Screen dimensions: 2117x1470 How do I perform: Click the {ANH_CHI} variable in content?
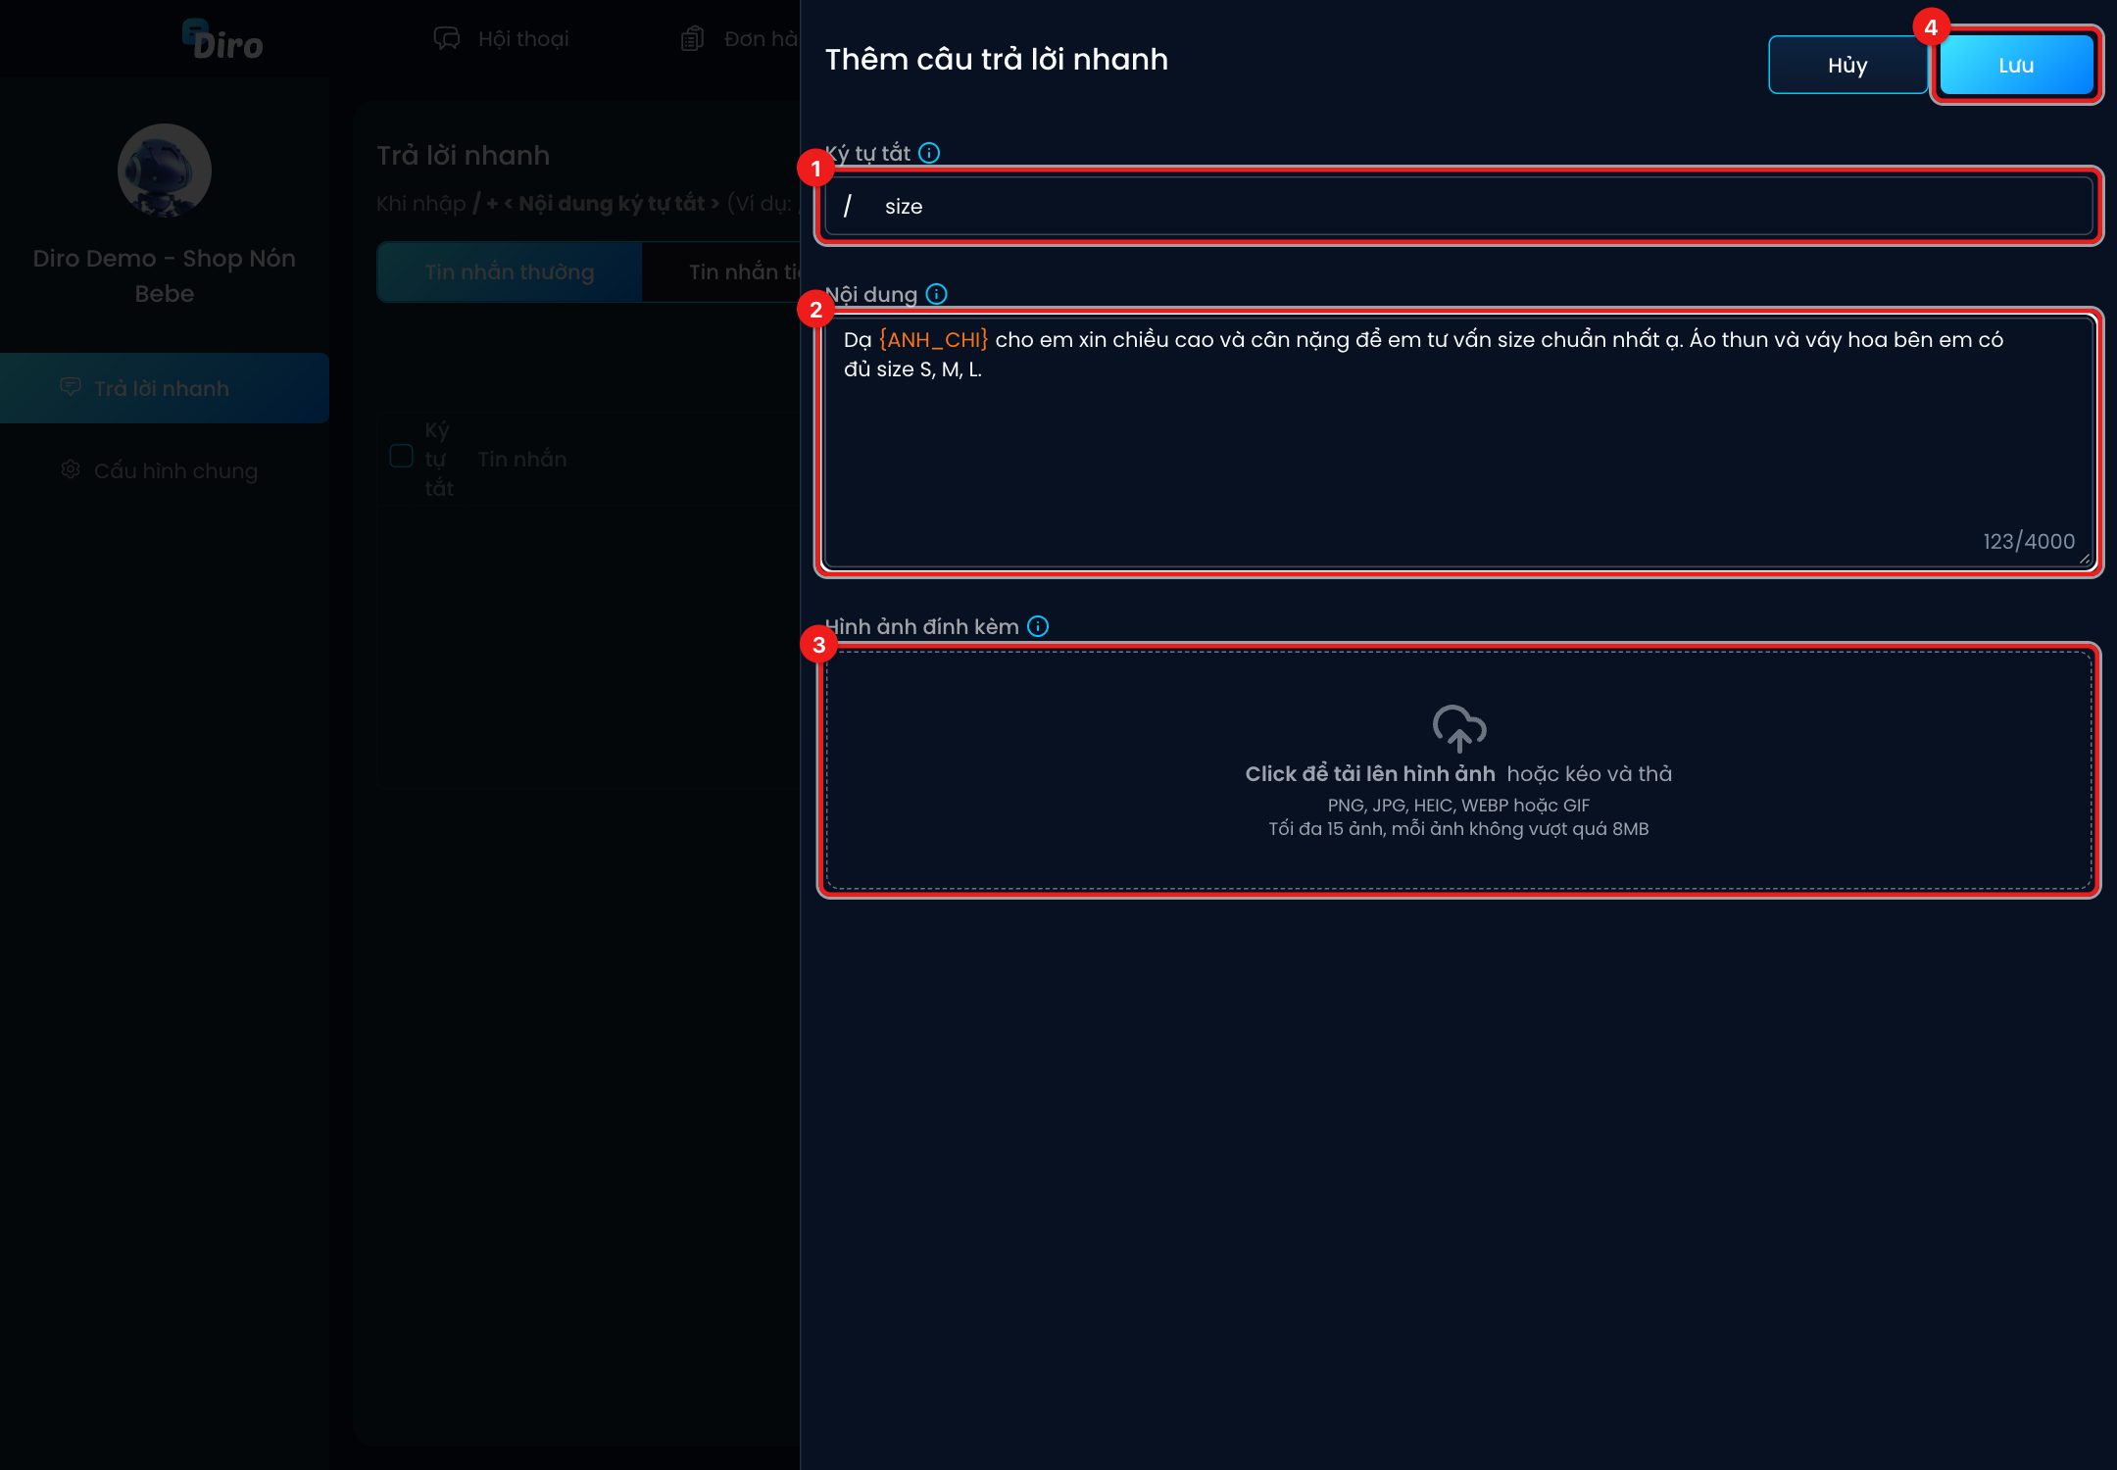tap(933, 339)
